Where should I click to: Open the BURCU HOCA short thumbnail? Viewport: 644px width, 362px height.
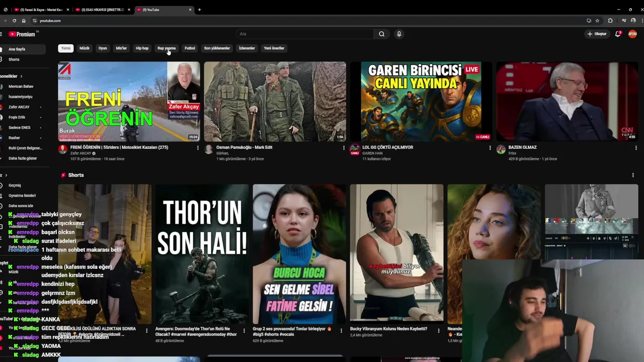(299, 254)
